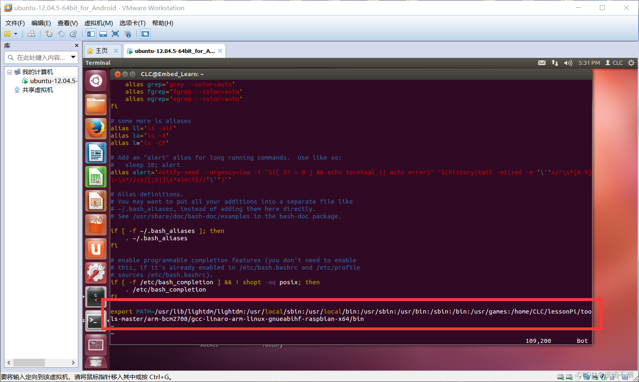The width and height of the screenshot is (639, 382).
Task: Open the system power gear menu
Action: pos(631,63)
